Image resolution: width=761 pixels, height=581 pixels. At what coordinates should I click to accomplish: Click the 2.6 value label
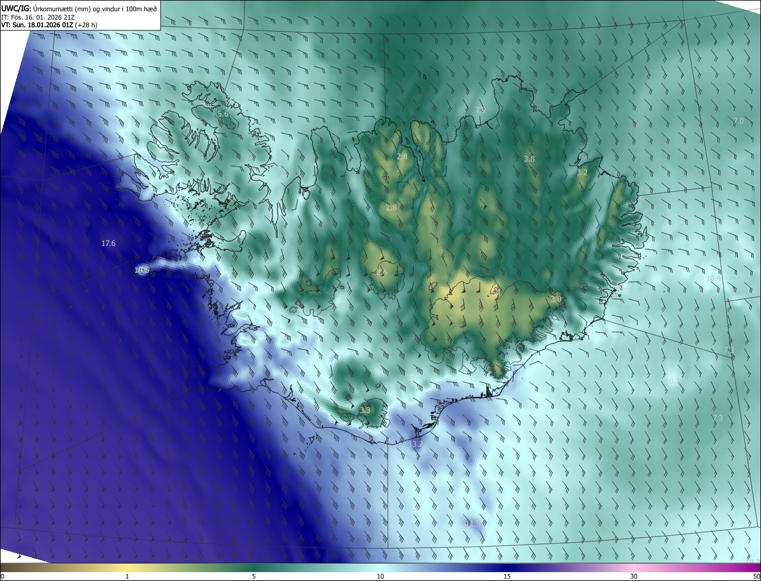click(x=382, y=273)
